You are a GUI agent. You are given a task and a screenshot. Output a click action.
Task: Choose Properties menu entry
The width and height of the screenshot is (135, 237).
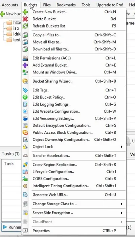[x=74, y=231]
